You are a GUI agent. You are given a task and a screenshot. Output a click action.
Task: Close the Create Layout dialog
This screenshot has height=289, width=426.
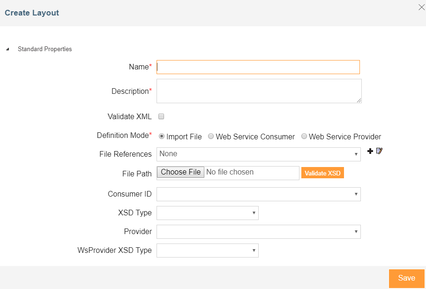tap(421, 7)
